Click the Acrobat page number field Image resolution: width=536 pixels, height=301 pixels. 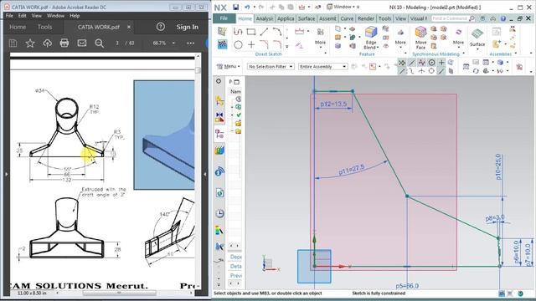[x=117, y=43]
